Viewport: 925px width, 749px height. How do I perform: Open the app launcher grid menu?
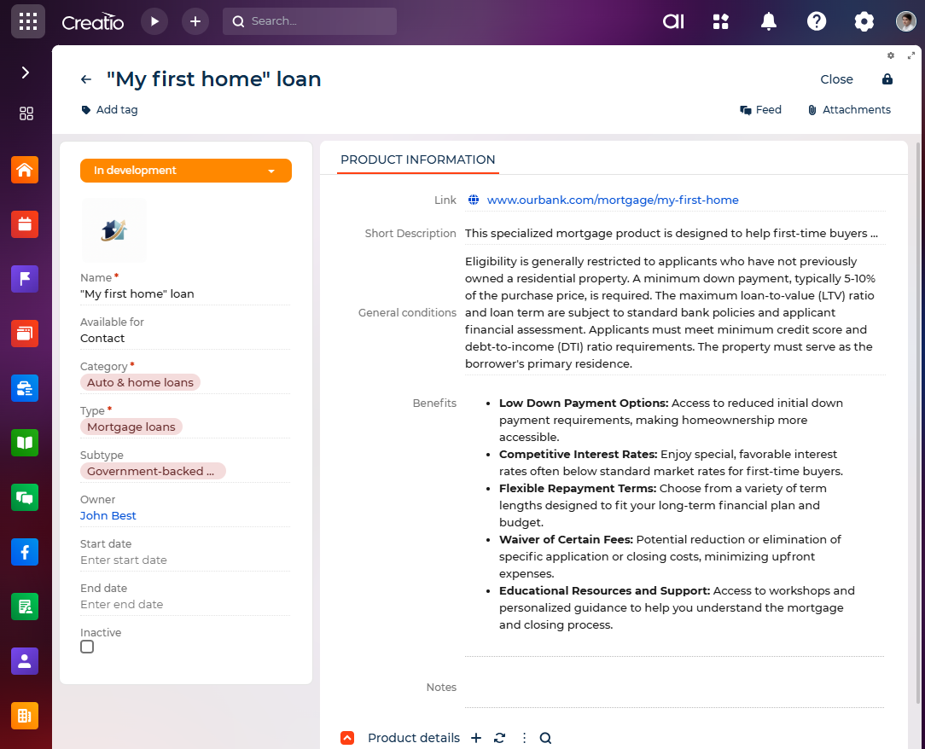click(x=27, y=21)
